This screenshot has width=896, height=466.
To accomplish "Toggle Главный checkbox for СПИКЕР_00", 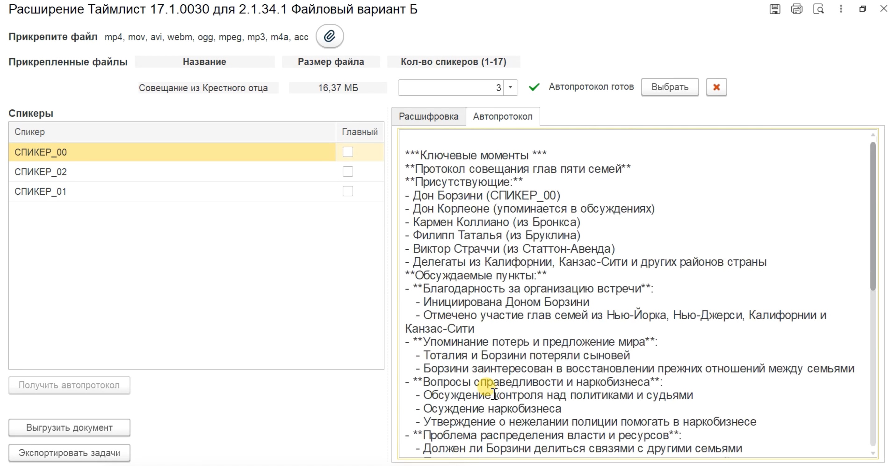I will coord(348,152).
